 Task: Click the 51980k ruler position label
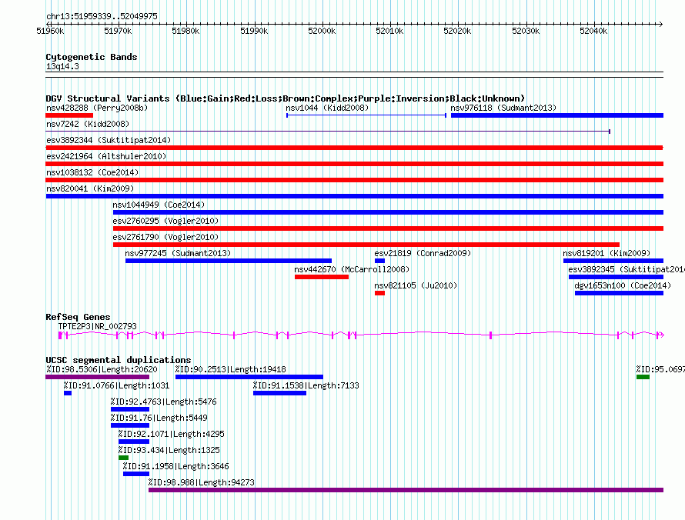point(185,31)
